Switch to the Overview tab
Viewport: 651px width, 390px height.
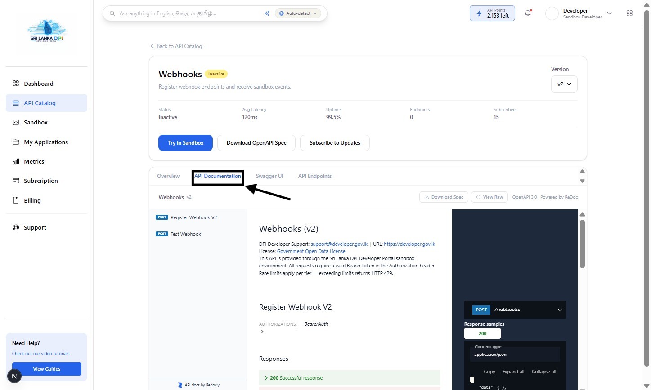tap(168, 176)
